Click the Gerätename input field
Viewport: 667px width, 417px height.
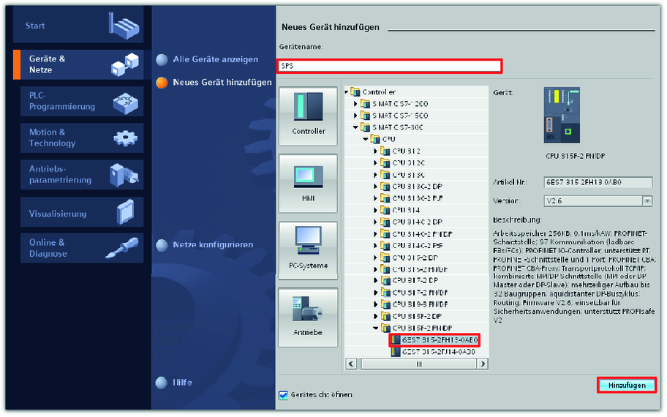tap(389, 66)
